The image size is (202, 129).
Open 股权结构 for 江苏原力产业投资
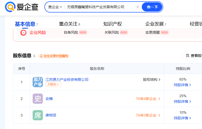pos(152,80)
